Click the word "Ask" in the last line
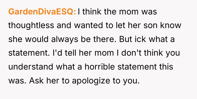197x99 pixels. pos(36,80)
